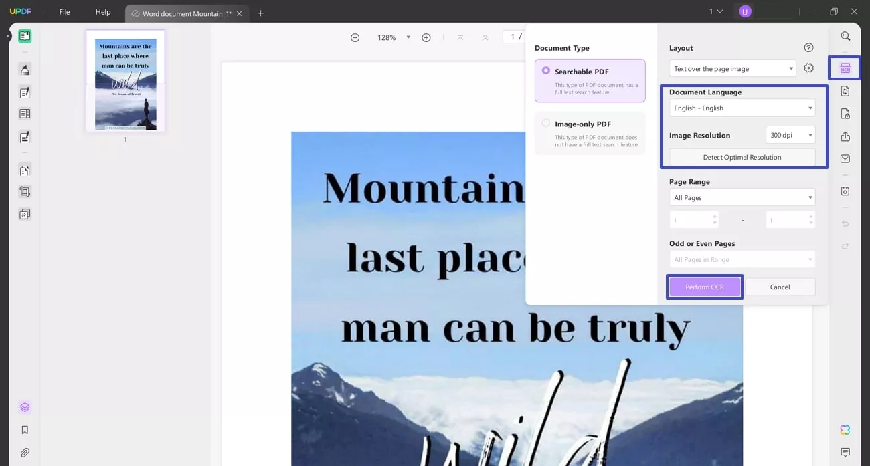870x466 pixels.
Task: Open the Reader mode icon in left sidebar
Action: [x=25, y=36]
